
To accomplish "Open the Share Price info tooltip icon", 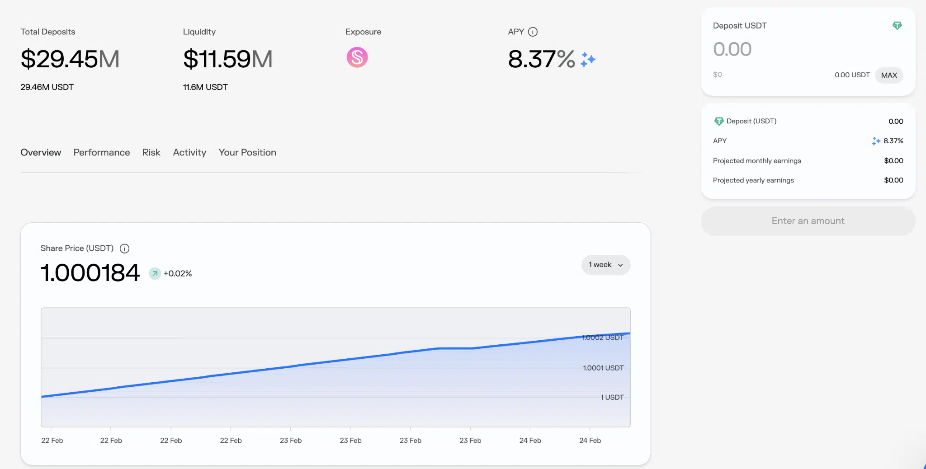I will [124, 249].
